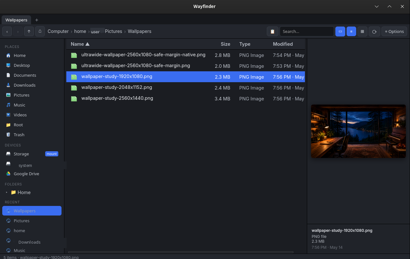Screen dimensions: 410x259
Task: Open Documents in Places sidebar
Action: pyautogui.click(x=32, y=75)
